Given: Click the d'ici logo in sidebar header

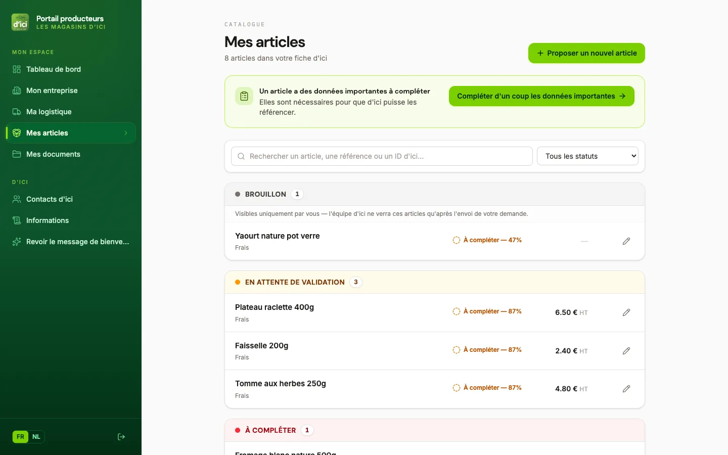Looking at the screenshot, I should [x=20, y=23].
